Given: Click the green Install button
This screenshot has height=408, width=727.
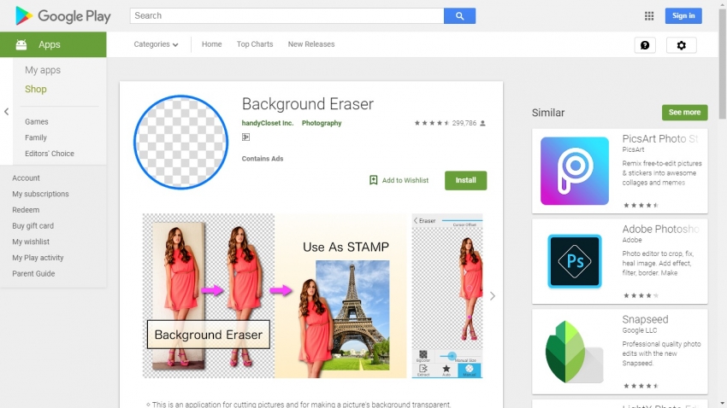Looking at the screenshot, I should tap(465, 180).
